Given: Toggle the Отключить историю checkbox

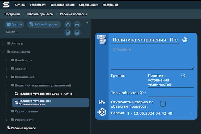Looking at the screenshot, I should tap(163, 104).
